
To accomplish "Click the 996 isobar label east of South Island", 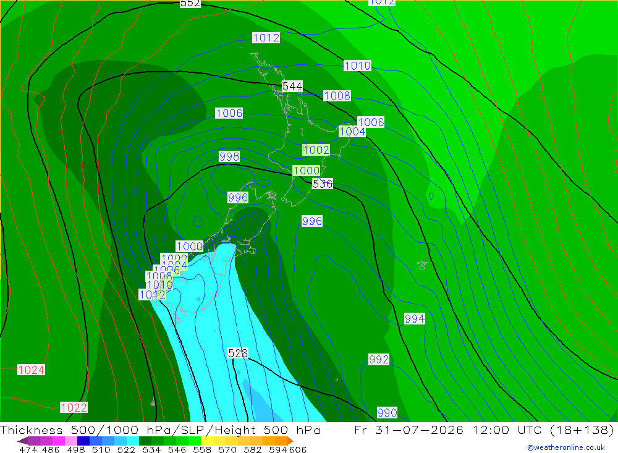I will 312,221.
